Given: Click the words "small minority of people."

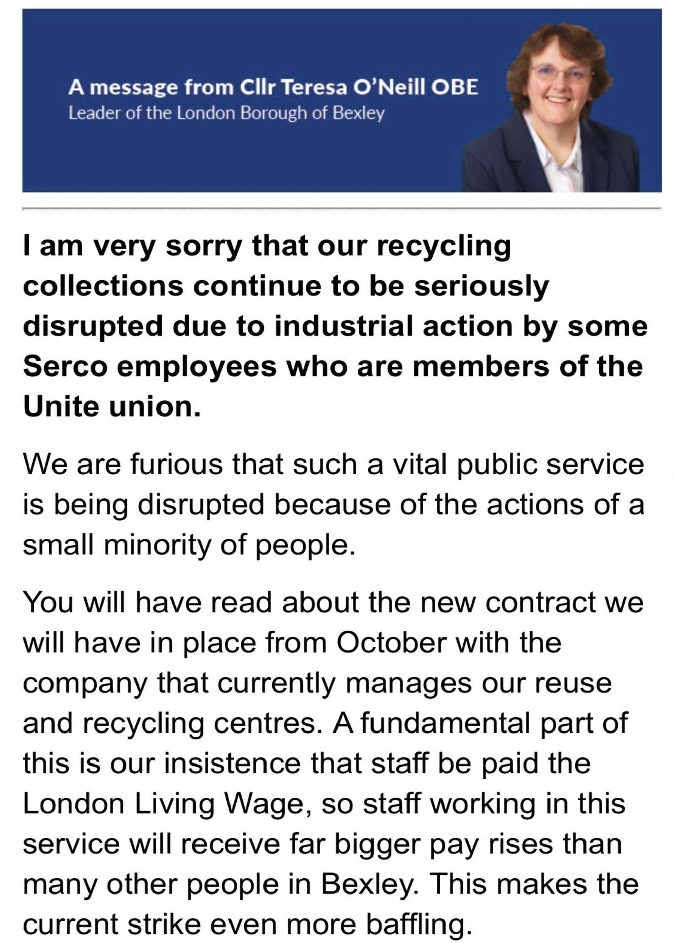Looking at the screenshot, I should click(x=189, y=545).
